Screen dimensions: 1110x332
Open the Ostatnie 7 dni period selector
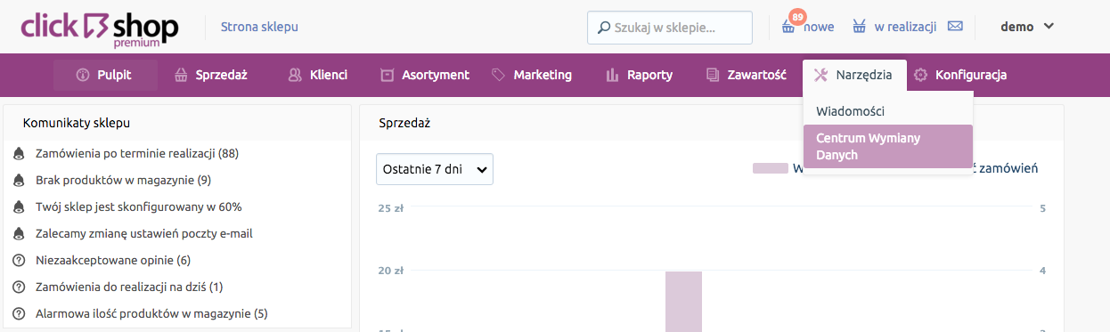435,169
